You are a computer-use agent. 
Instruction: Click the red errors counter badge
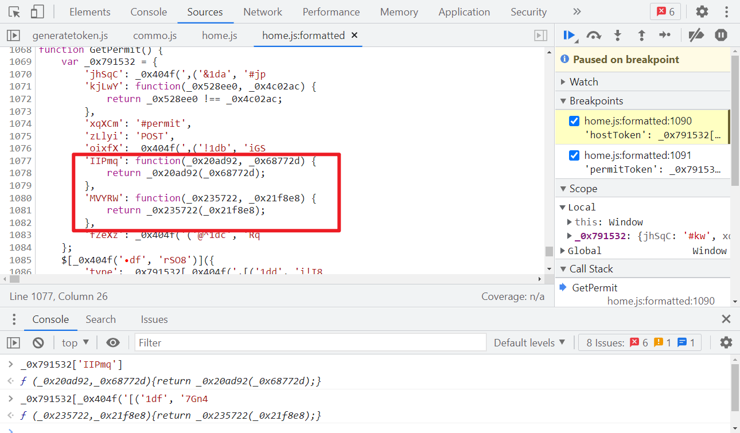click(665, 11)
